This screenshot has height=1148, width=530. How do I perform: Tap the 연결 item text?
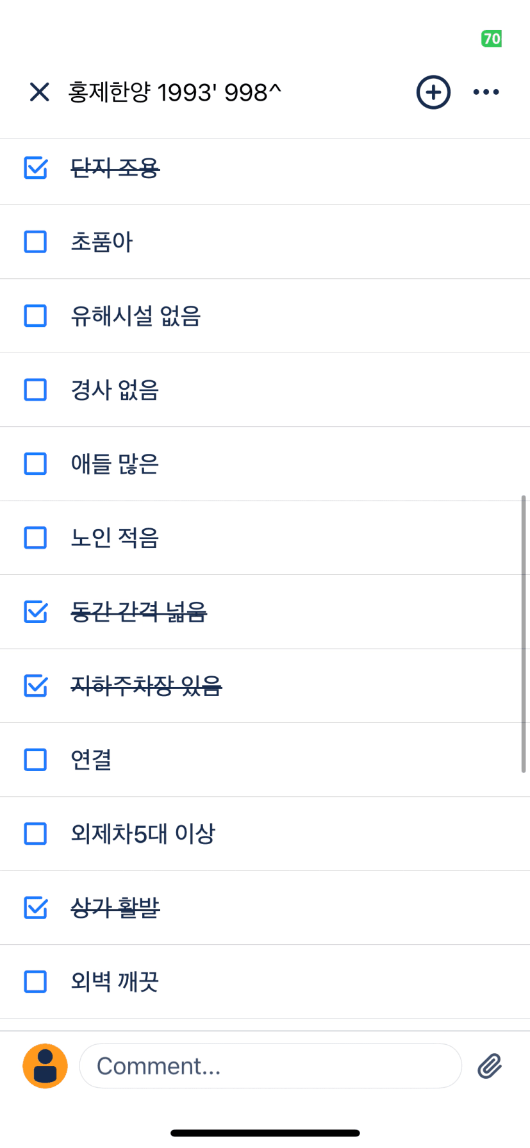click(x=91, y=760)
